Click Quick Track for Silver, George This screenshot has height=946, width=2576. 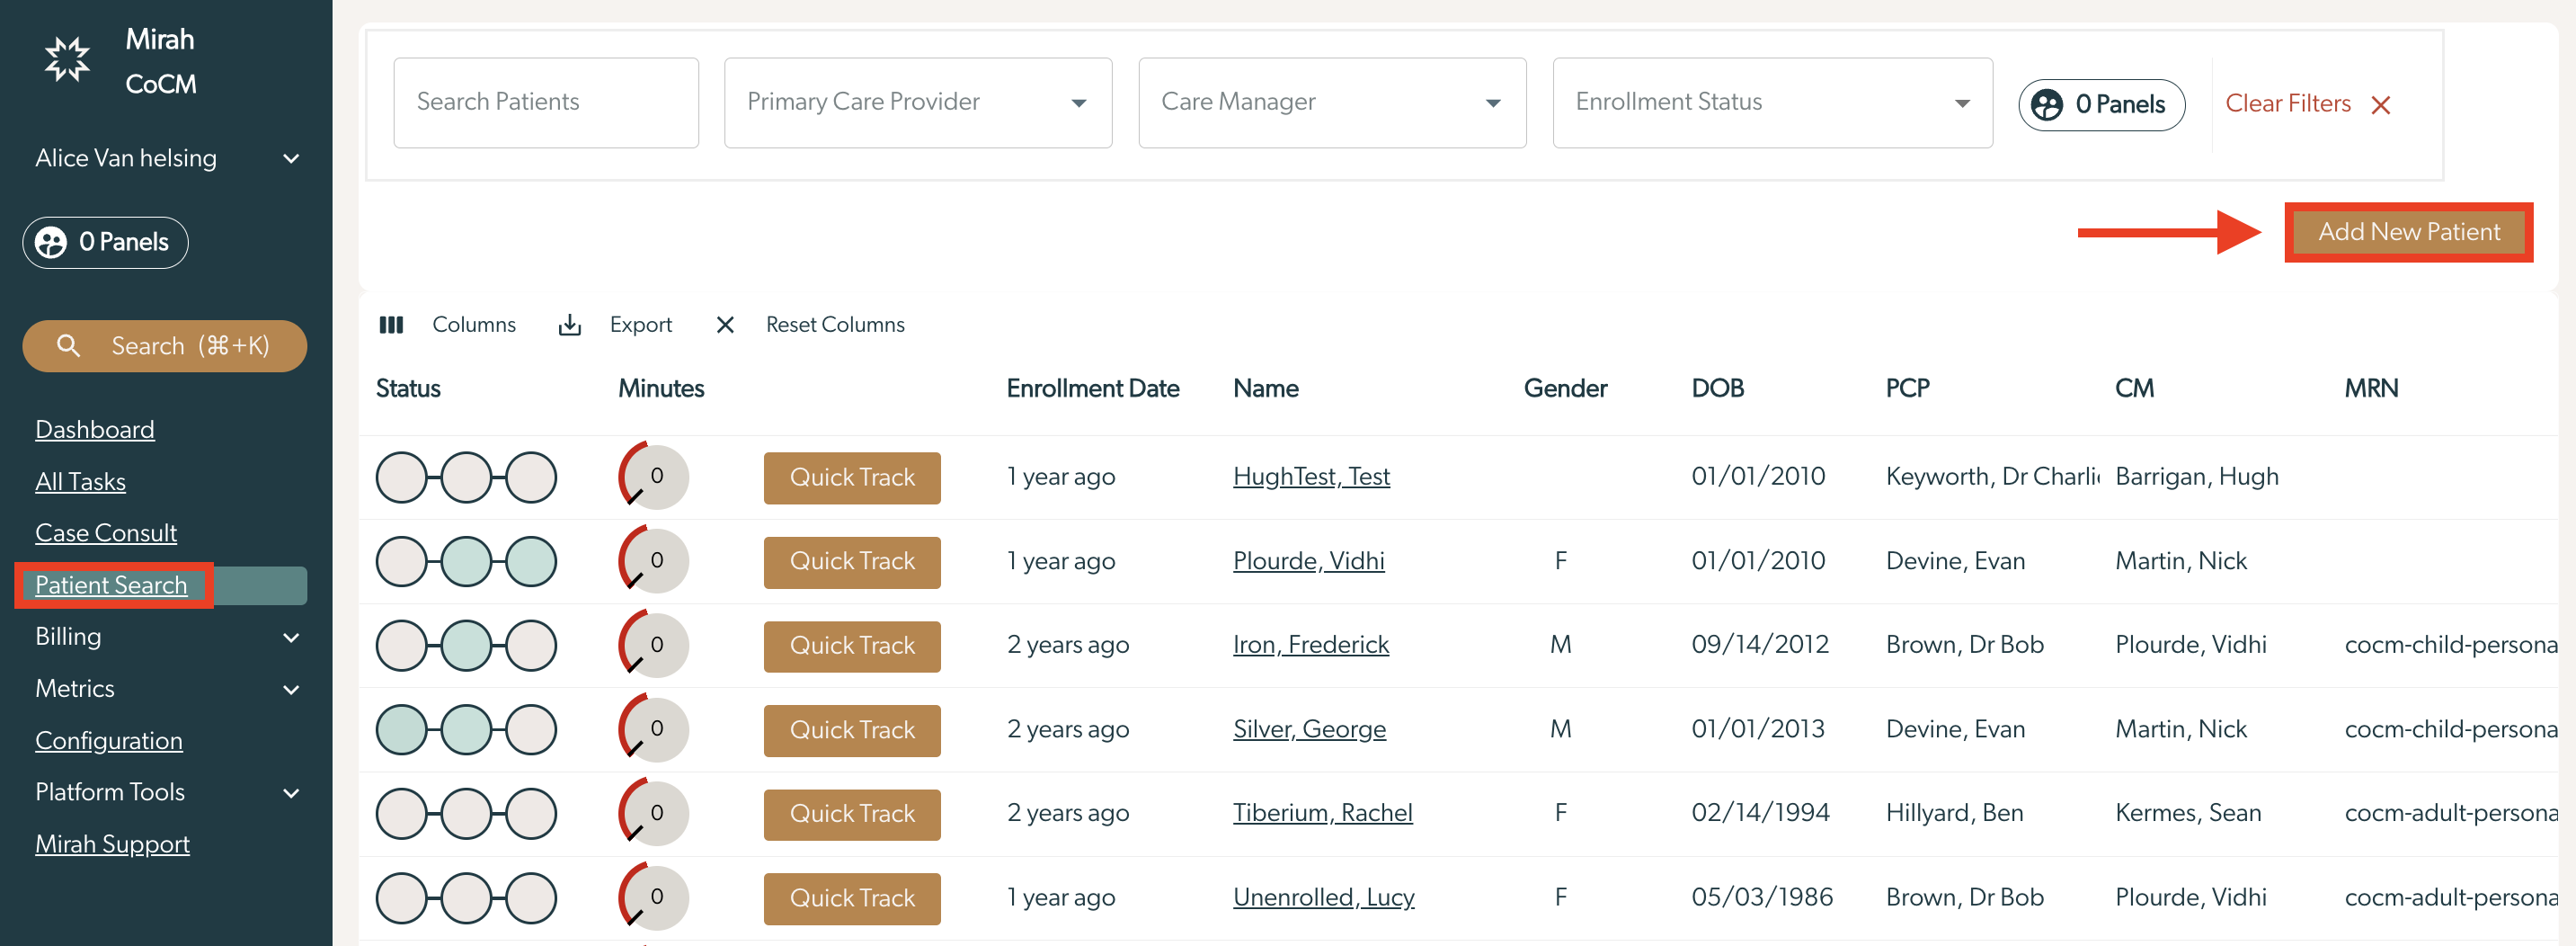coord(852,730)
